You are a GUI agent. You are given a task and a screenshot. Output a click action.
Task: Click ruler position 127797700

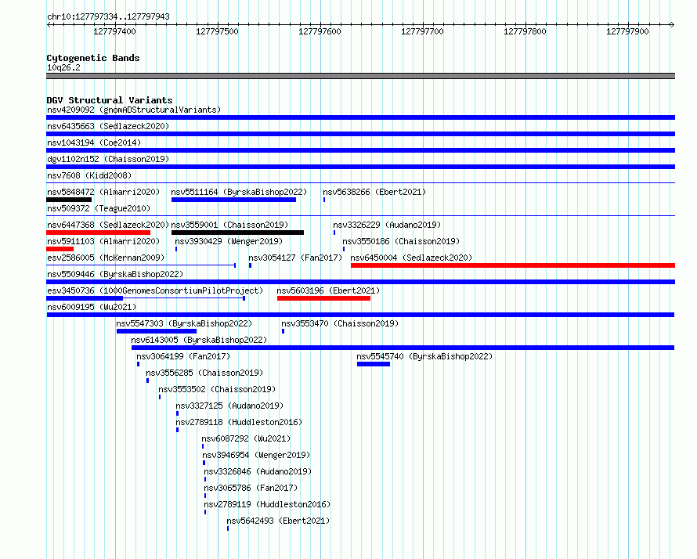pos(422,31)
